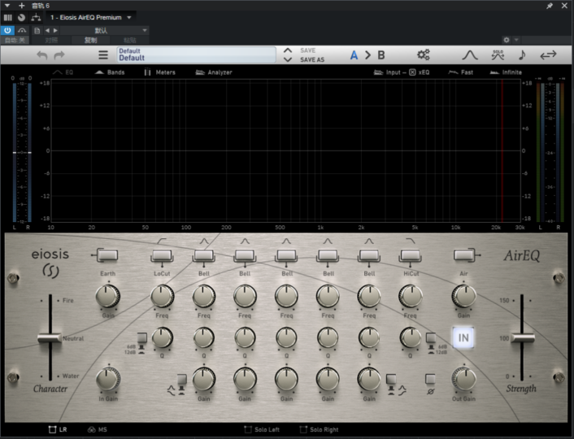Click the Character slider handle
Image resolution: width=574 pixels, height=439 pixels.
(50, 338)
